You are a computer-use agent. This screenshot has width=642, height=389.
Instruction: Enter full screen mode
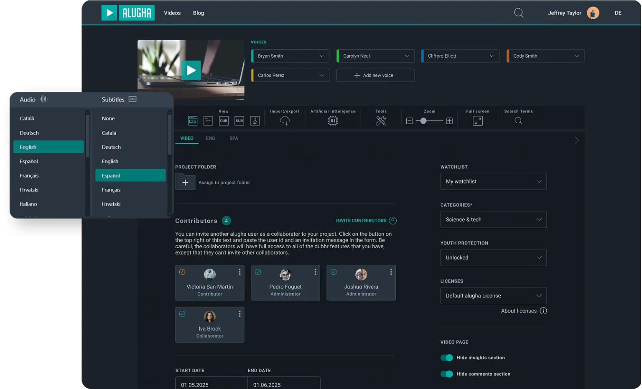tap(477, 121)
